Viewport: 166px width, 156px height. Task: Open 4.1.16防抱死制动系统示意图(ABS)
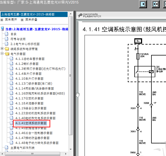[x=40, y=93]
